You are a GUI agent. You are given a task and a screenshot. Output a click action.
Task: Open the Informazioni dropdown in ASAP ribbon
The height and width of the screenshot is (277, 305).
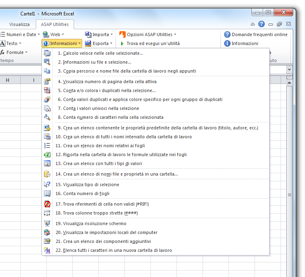(62, 43)
